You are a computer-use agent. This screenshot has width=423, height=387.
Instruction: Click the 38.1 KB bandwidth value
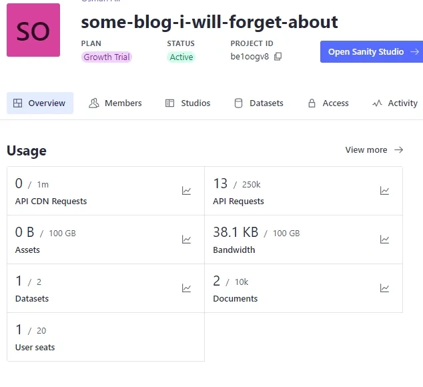[x=236, y=232]
